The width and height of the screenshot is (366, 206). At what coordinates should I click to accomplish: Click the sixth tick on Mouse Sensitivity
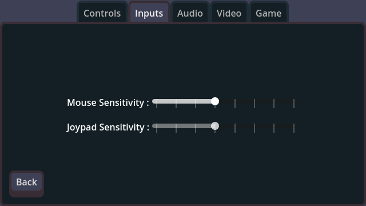[x=254, y=104]
